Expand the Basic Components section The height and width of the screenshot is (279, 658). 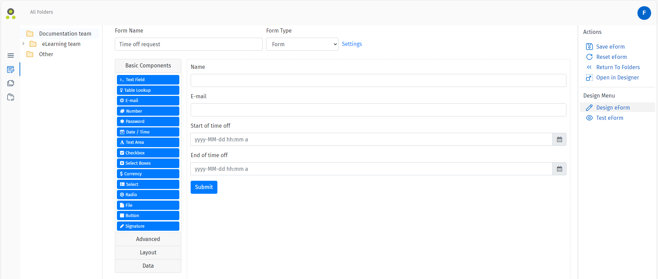click(x=148, y=65)
